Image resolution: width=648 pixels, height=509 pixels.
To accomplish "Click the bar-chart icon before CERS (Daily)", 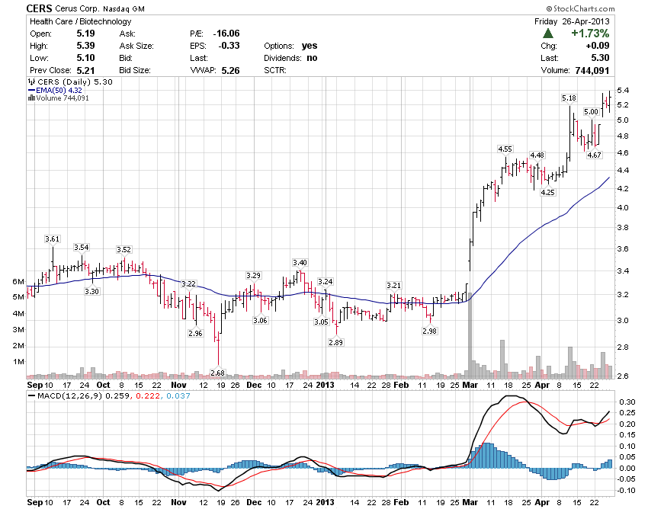I will pos(31,82).
